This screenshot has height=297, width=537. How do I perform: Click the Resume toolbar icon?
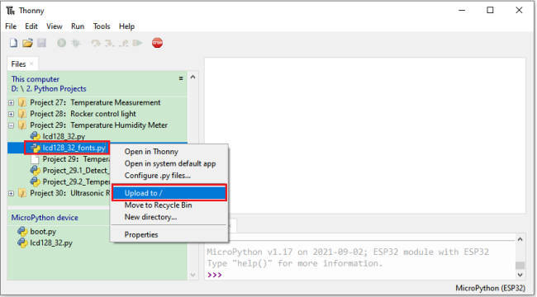coord(137,43)
